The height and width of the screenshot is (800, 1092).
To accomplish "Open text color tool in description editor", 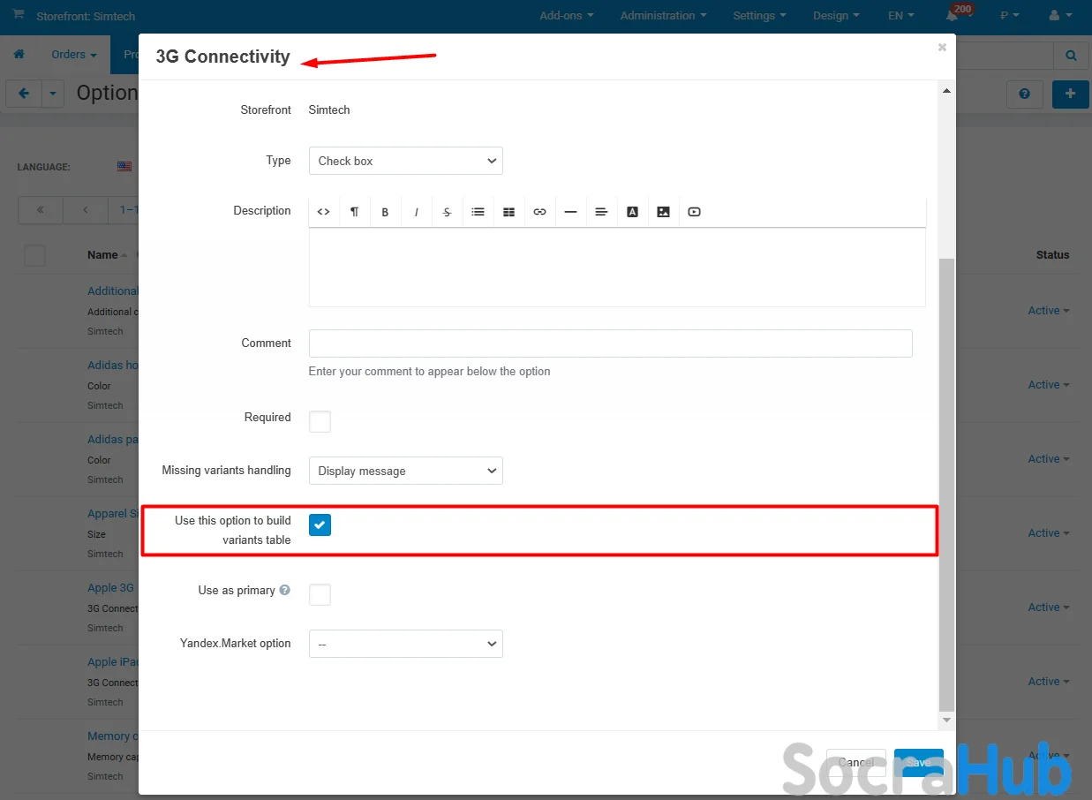I will [632, 212].
